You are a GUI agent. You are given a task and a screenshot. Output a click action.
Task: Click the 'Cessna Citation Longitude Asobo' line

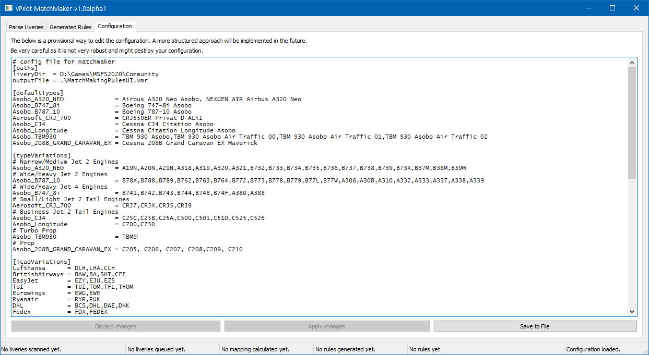click(124, 130)
